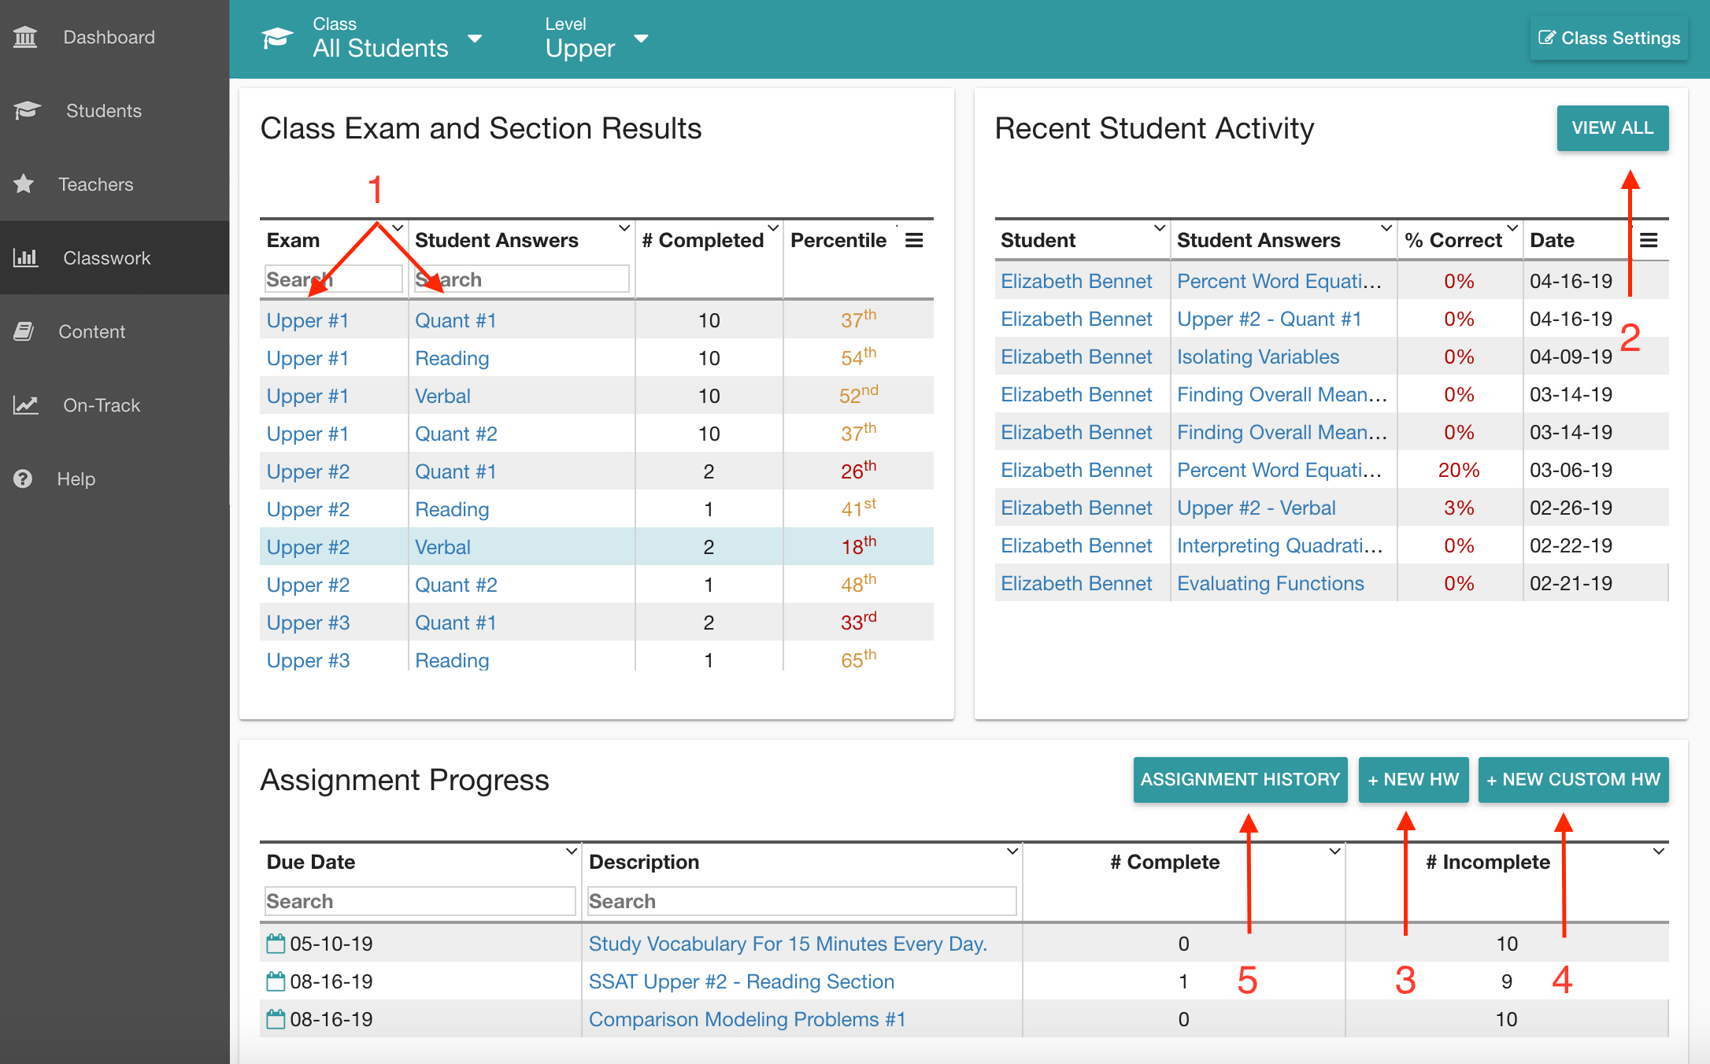Click the Content book icon
1710x1064 pixels.
click(24, 331)
